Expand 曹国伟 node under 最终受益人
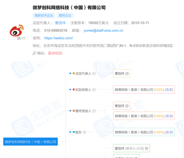Image resolution: width=184 pixels, height=158 pixels. click(x=127, y=106)
